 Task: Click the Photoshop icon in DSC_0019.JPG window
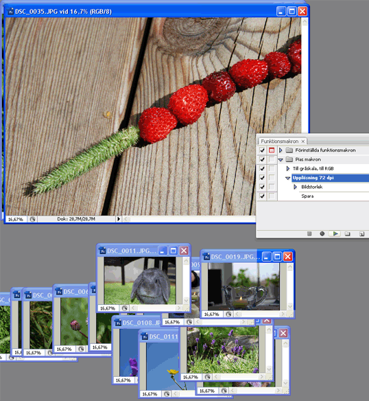click(x=206, y=257)
